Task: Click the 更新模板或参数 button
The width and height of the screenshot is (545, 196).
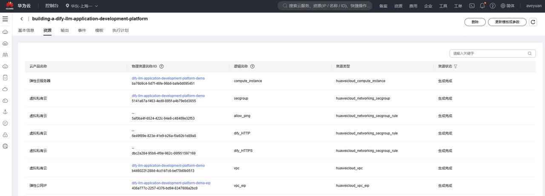Action: 507,22
